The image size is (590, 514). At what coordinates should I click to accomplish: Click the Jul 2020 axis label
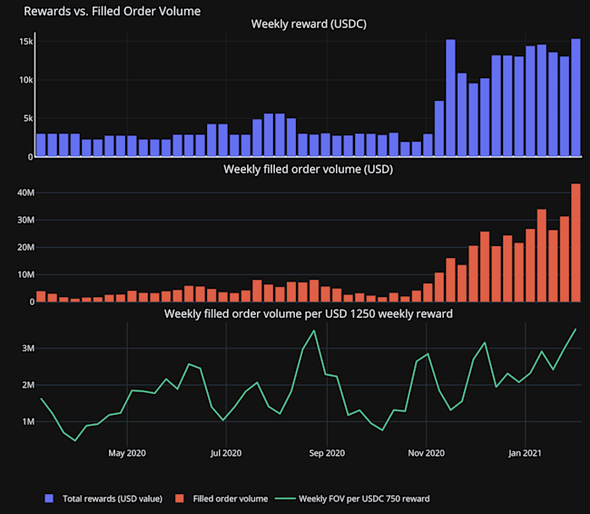(x=226, y=453)
